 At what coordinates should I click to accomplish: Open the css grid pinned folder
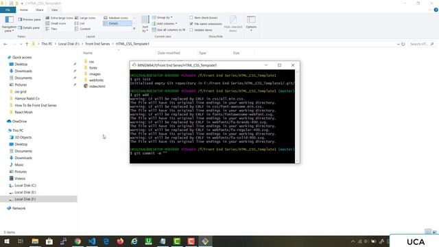tap(20, 91)
